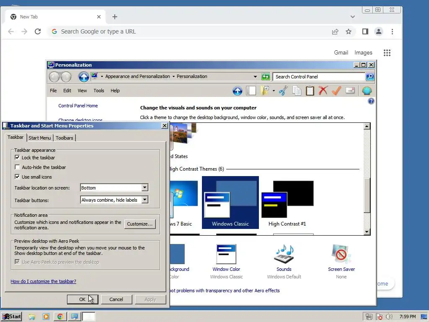
Task: Open the Help menu
Action: pos(115,91)
